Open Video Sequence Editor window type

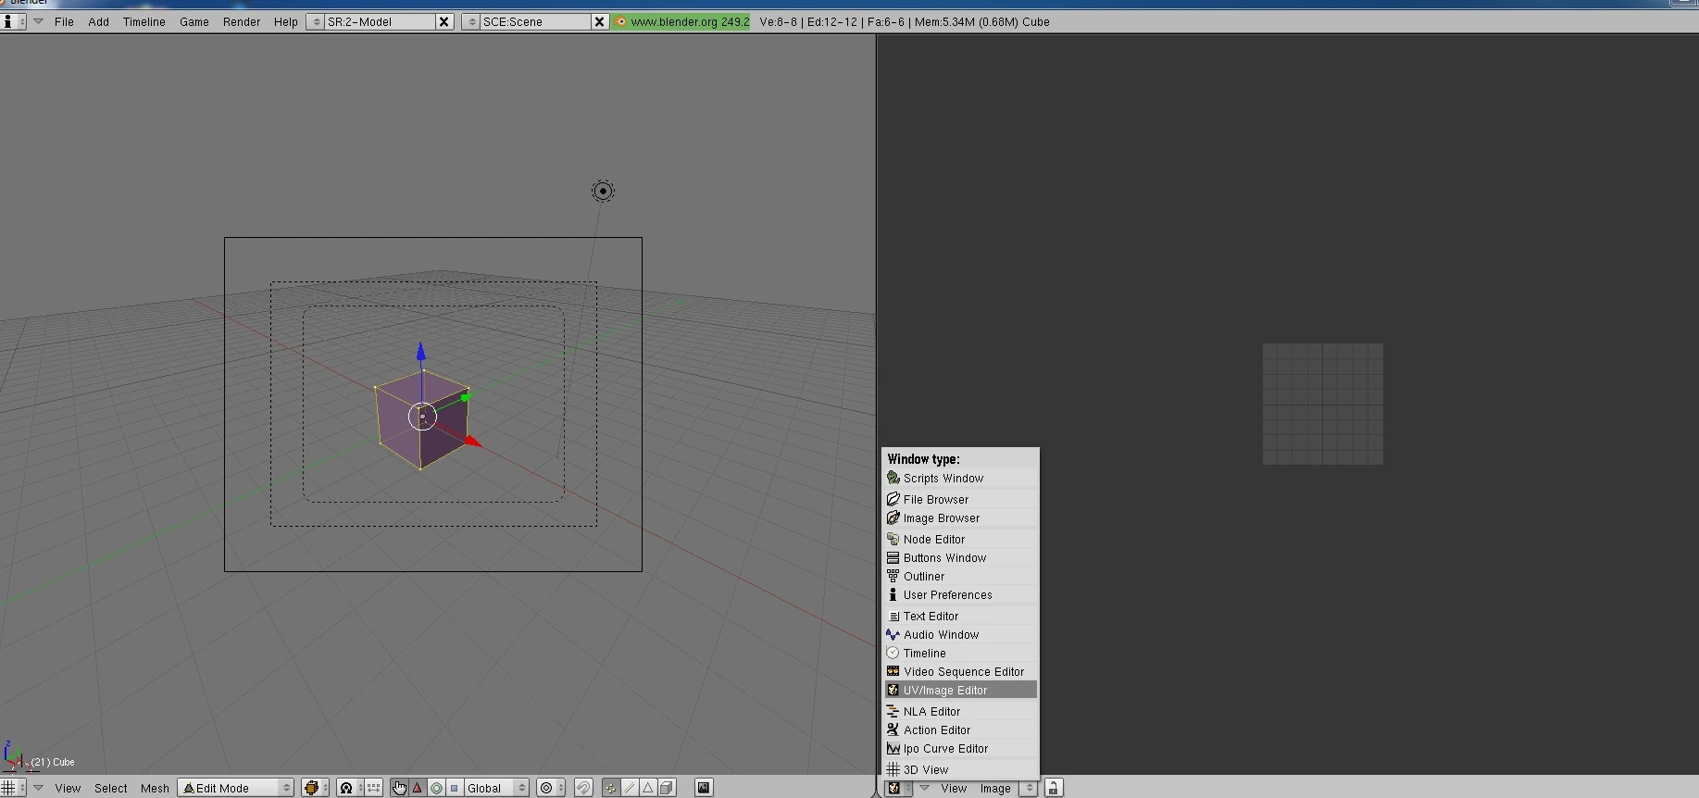961,672
